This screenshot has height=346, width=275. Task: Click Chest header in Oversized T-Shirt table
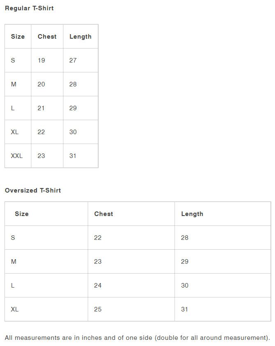(104, 214)
